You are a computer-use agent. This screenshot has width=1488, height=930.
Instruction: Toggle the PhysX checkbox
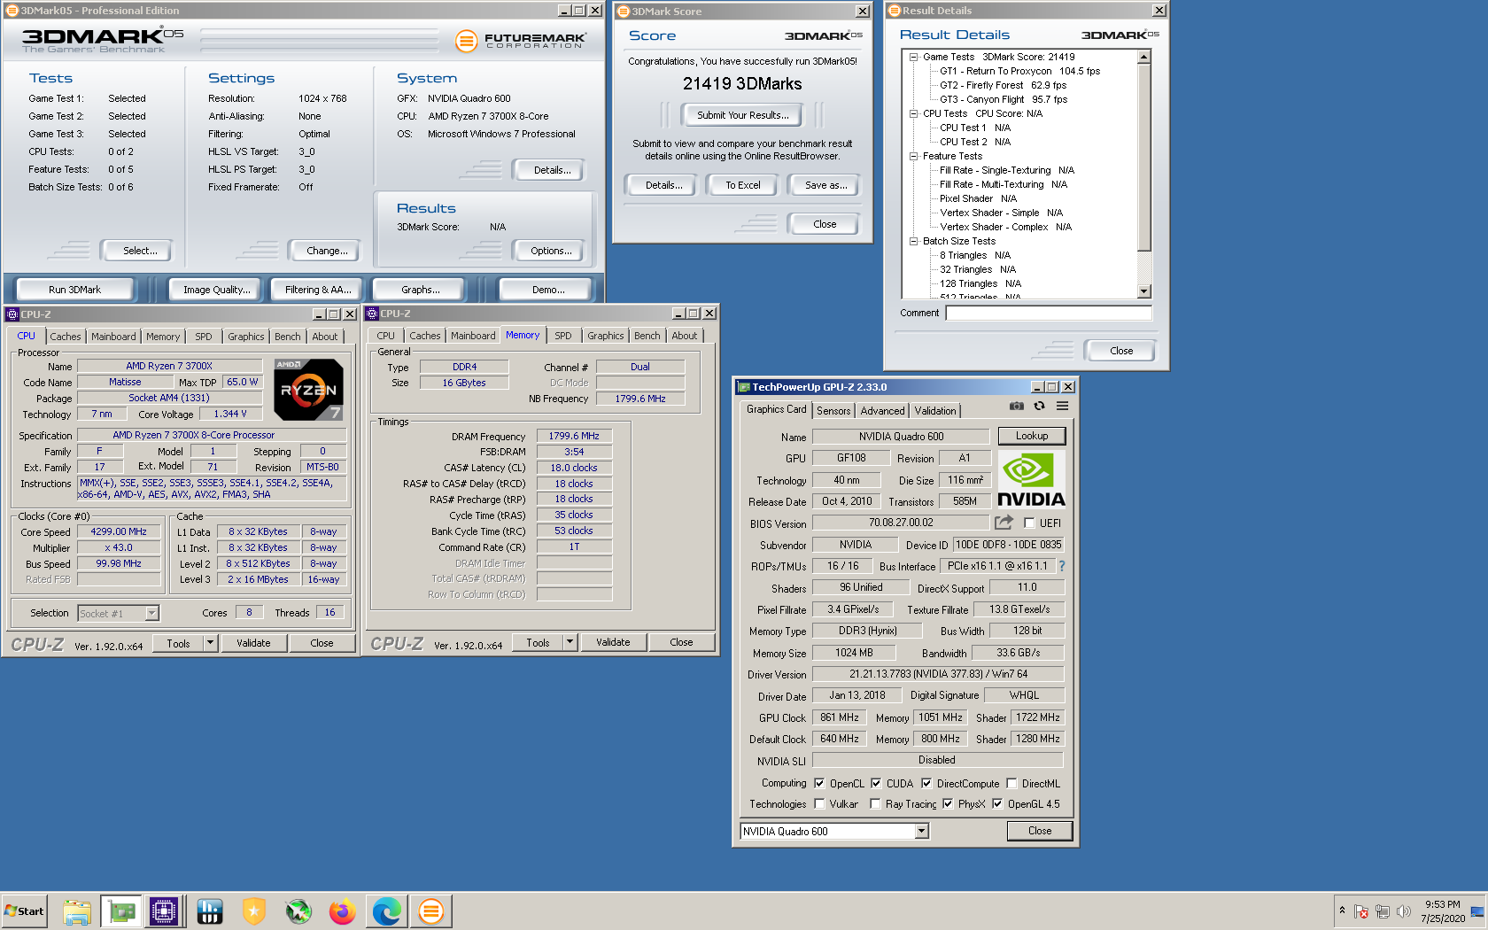(948, 803)
